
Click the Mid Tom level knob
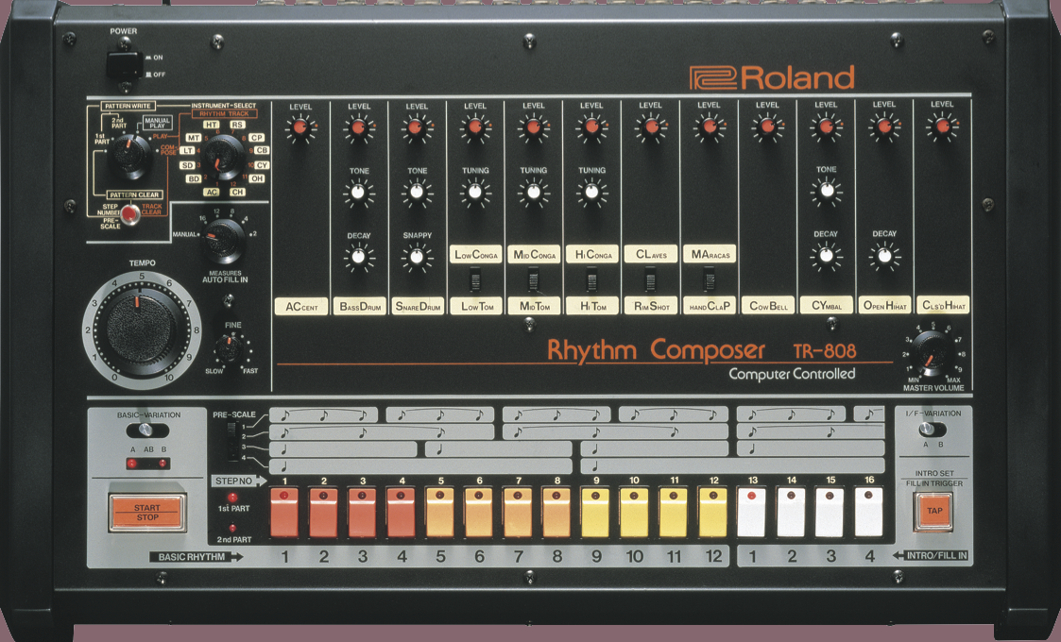tap(534, 127)
